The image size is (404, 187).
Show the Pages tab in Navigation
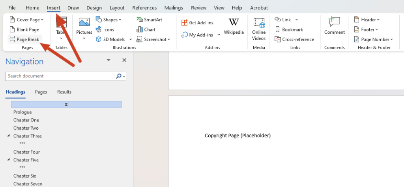click(41, 92)
